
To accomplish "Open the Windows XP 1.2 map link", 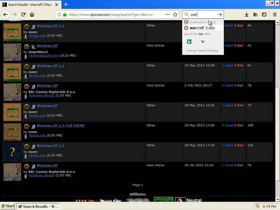I will (50, 26).
